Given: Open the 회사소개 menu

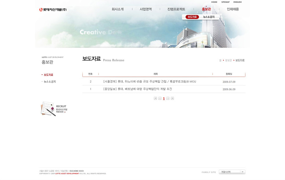Looking at the screenshot, I should tap(118, 9).
